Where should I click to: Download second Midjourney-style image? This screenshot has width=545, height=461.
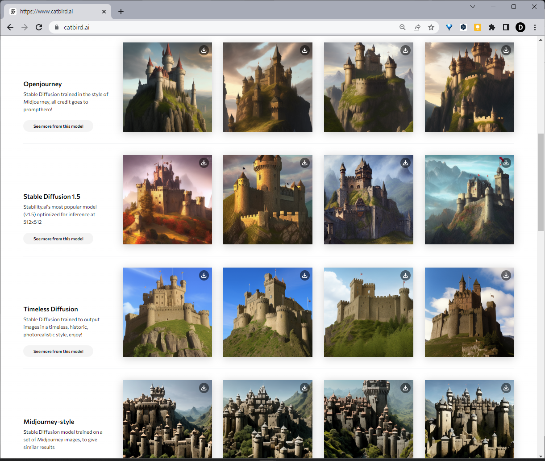[304, 388]
